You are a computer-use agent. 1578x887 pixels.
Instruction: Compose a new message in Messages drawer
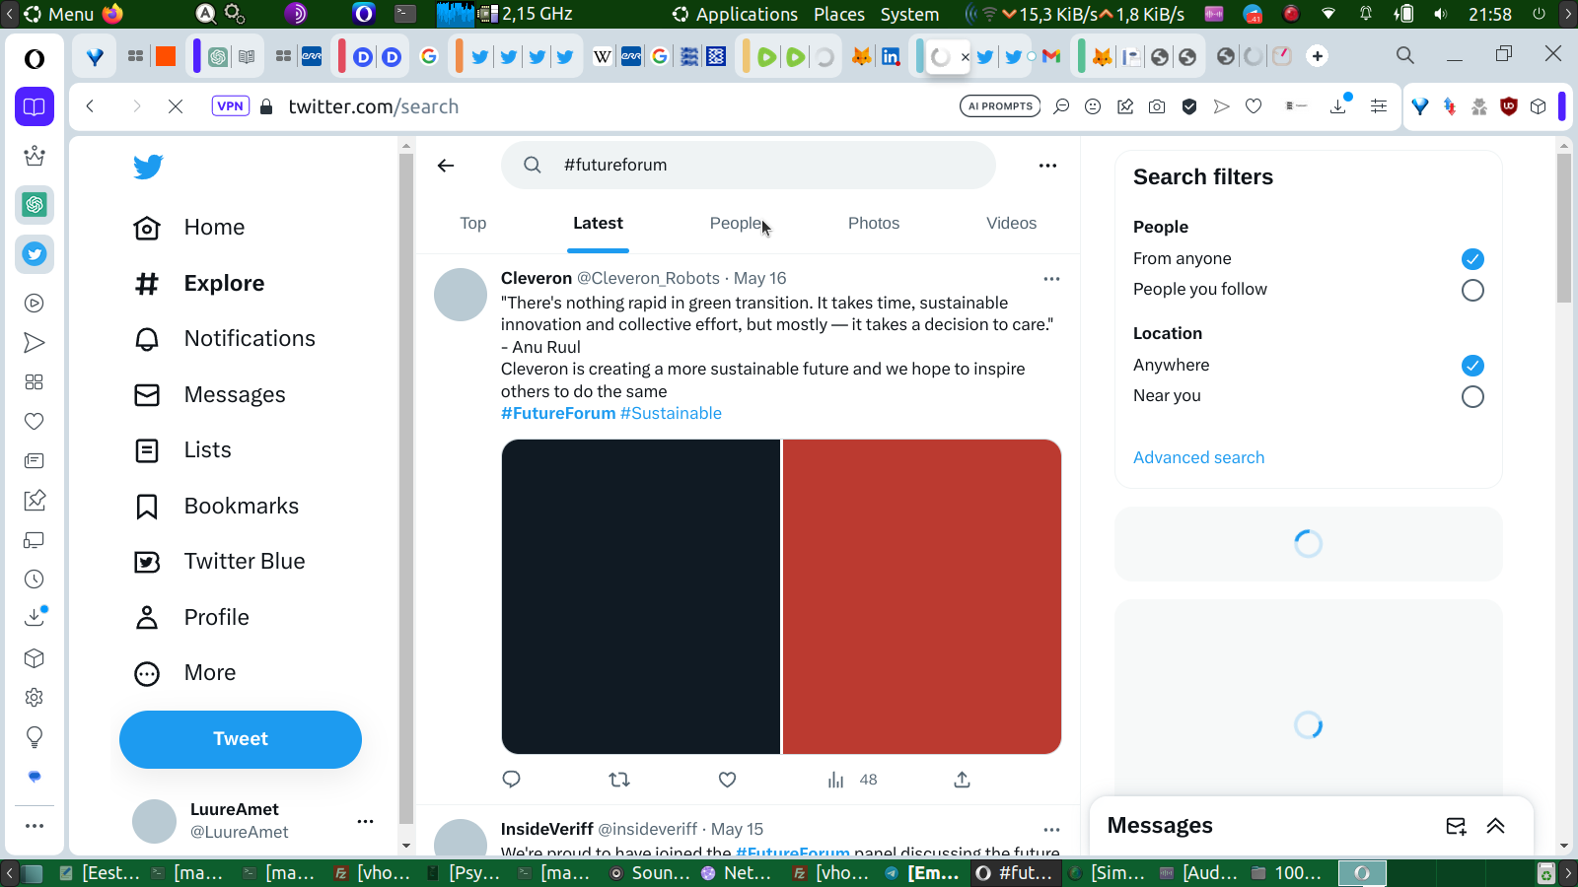click(1456, 826)
